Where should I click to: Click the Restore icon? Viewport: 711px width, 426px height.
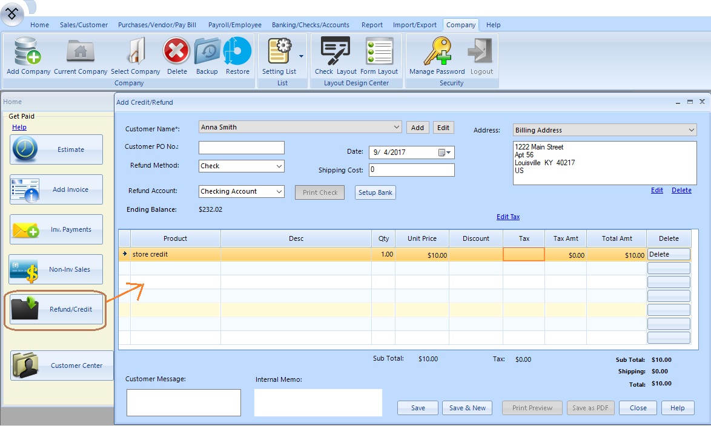coord(237,56)
